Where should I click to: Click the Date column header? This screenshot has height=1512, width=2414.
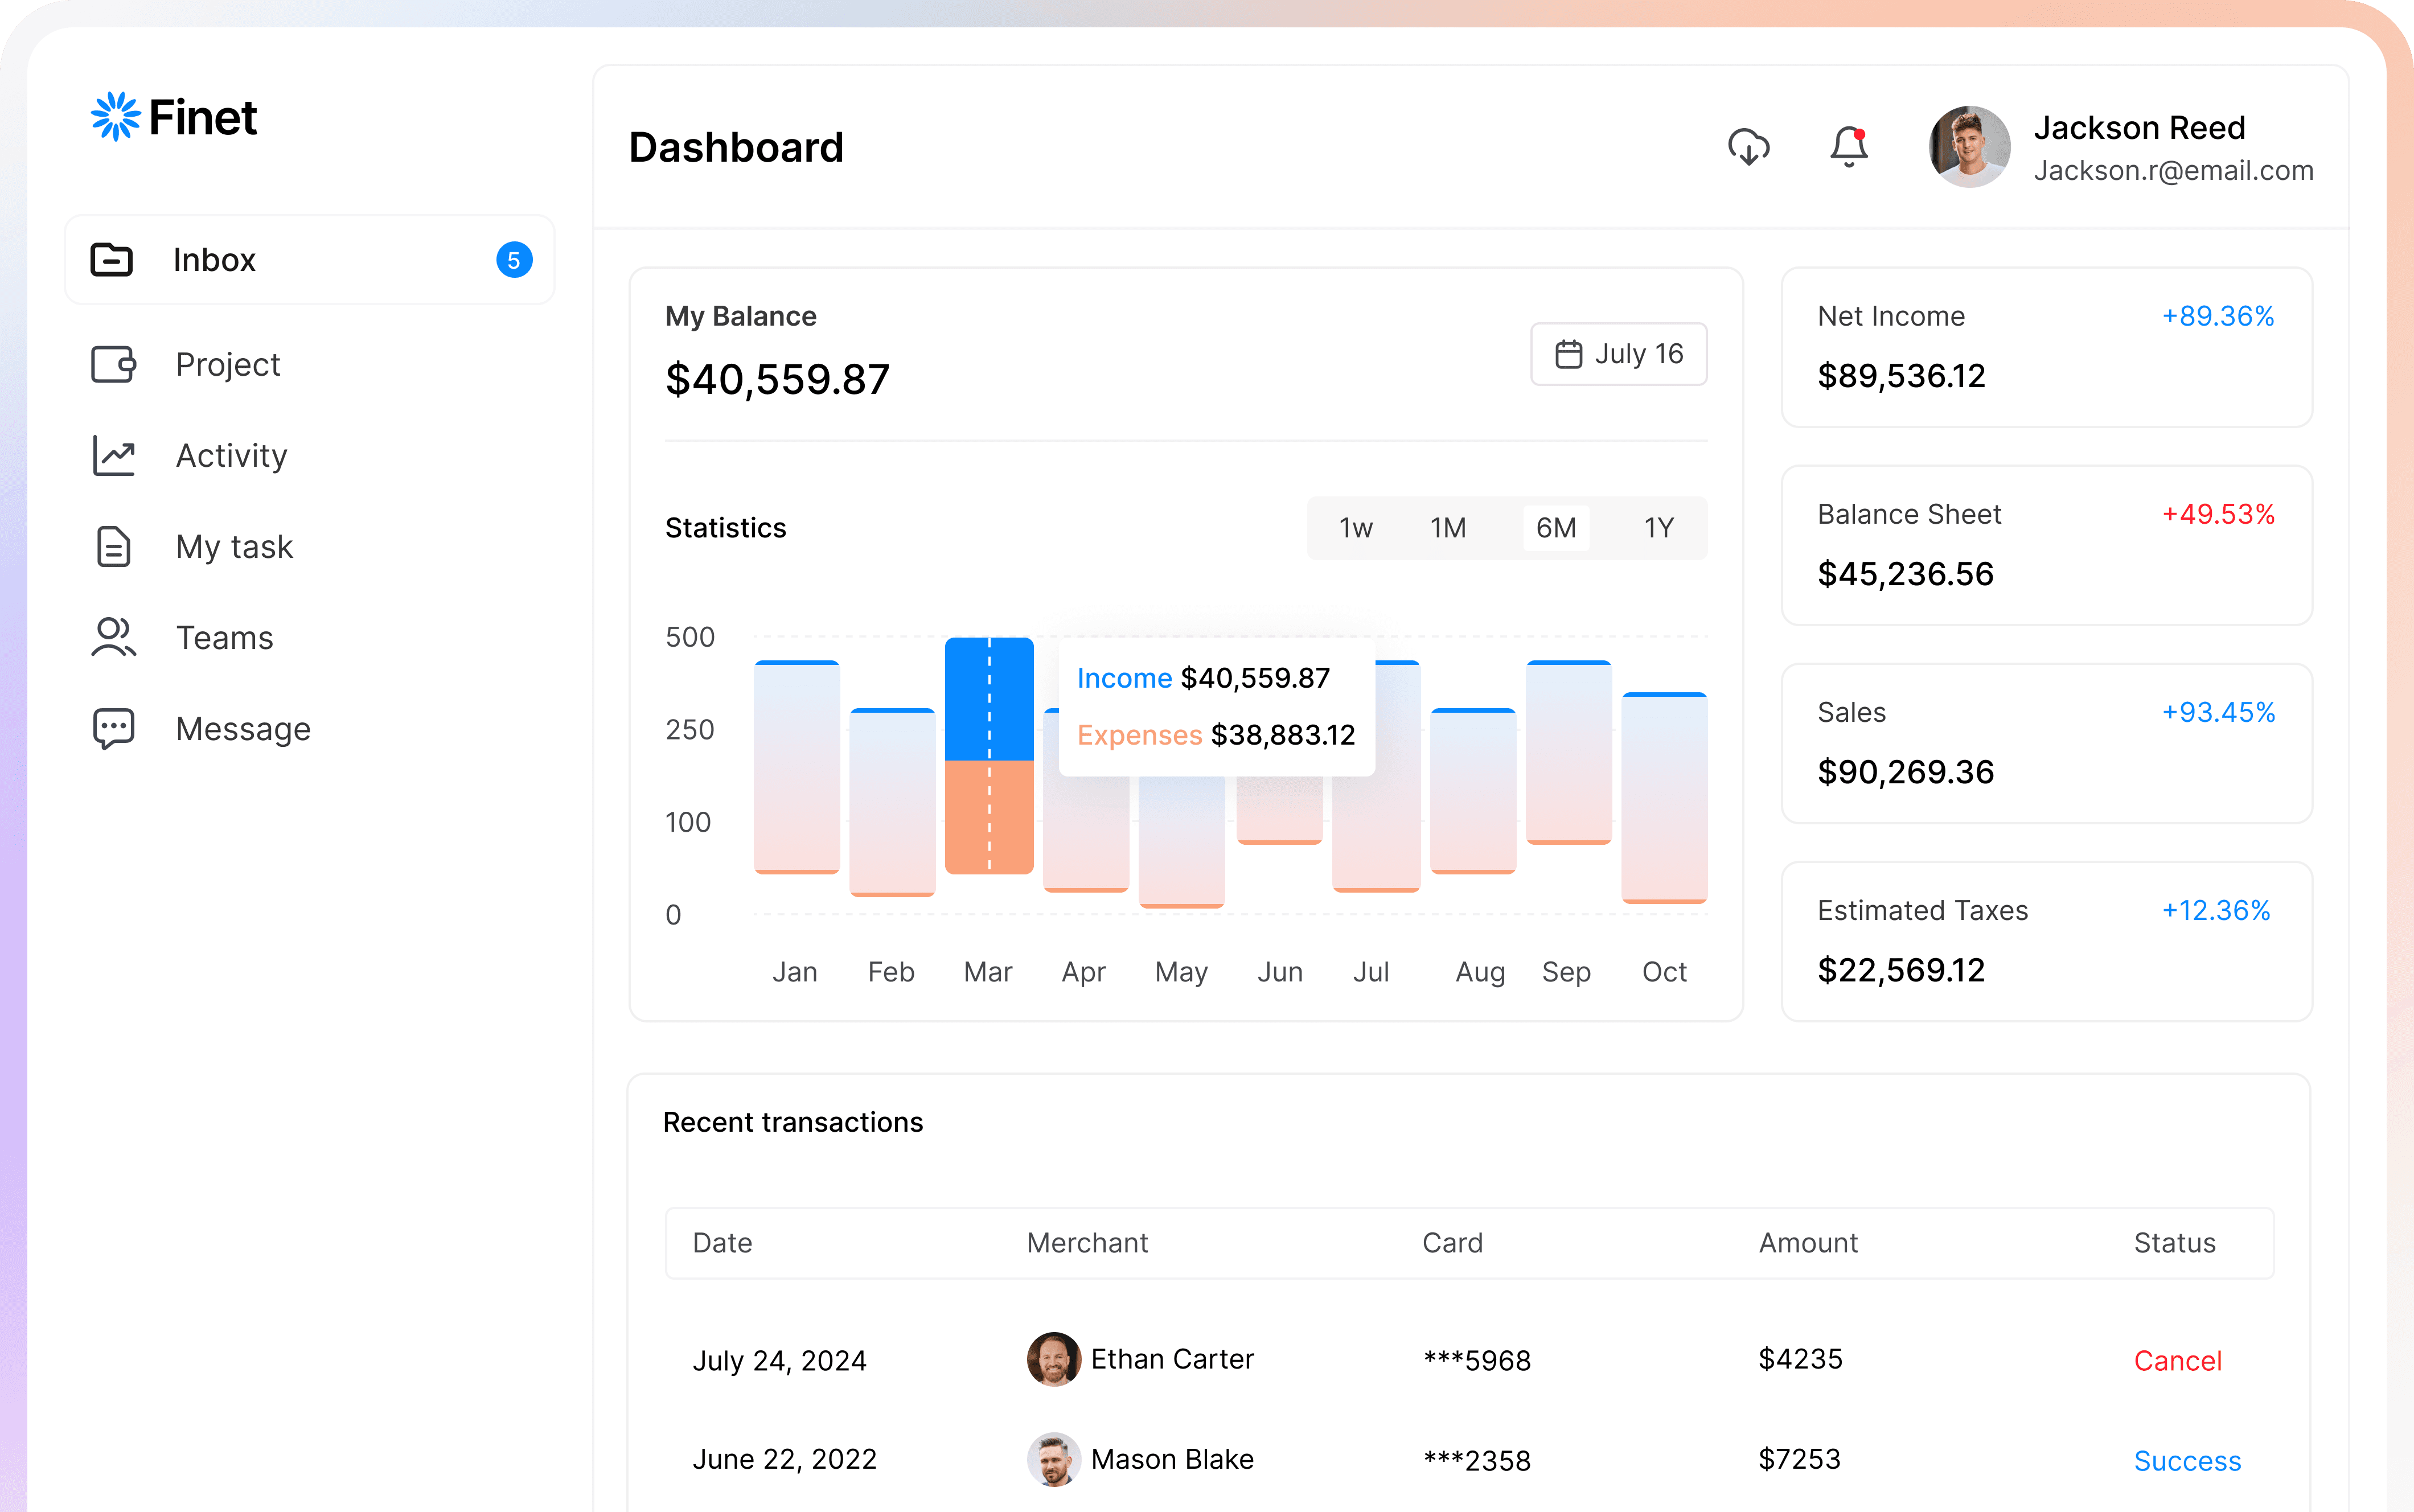723,1243
